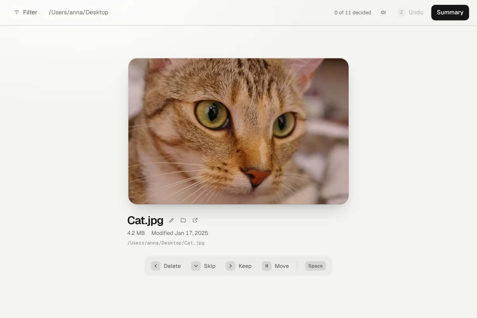The width and height of the screenshot is (477, 318).
Task: Click the '0 of 11 decided' counter
Action: point(353,12)
